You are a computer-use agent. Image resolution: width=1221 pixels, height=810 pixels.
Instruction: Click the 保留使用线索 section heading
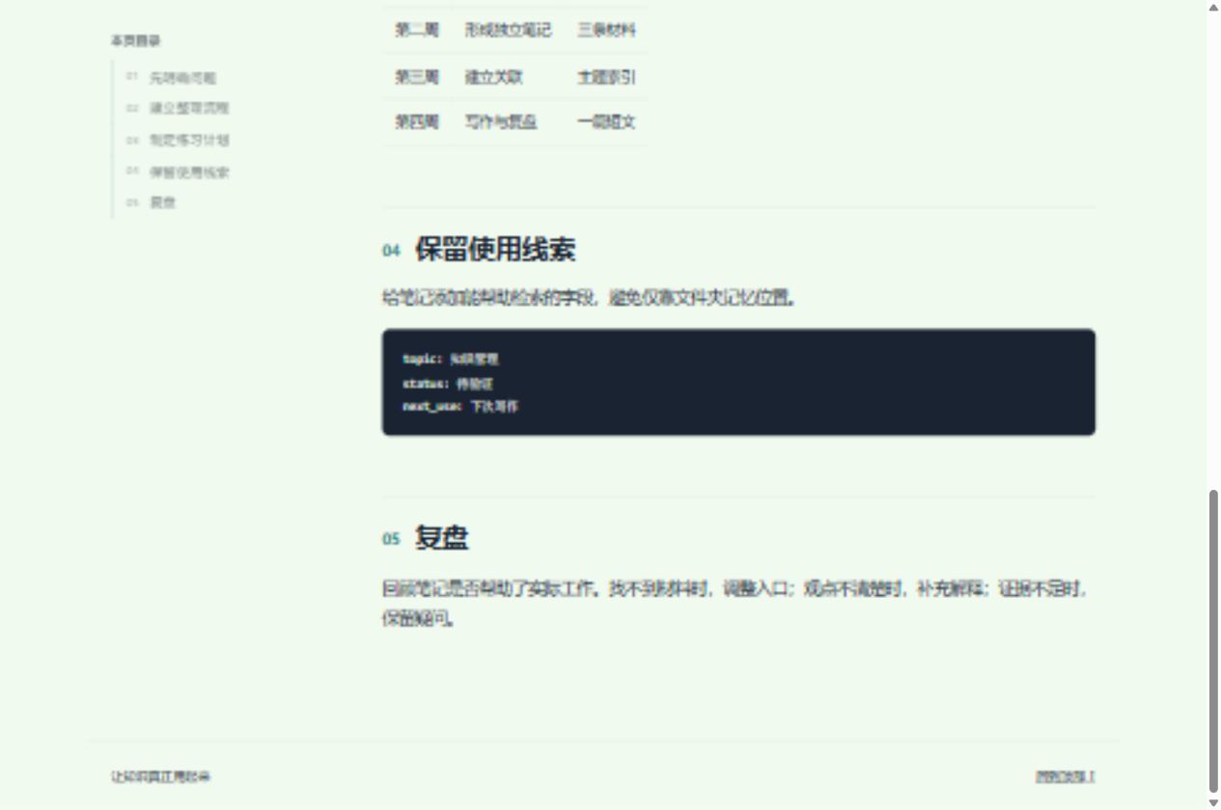click(495, 250)
